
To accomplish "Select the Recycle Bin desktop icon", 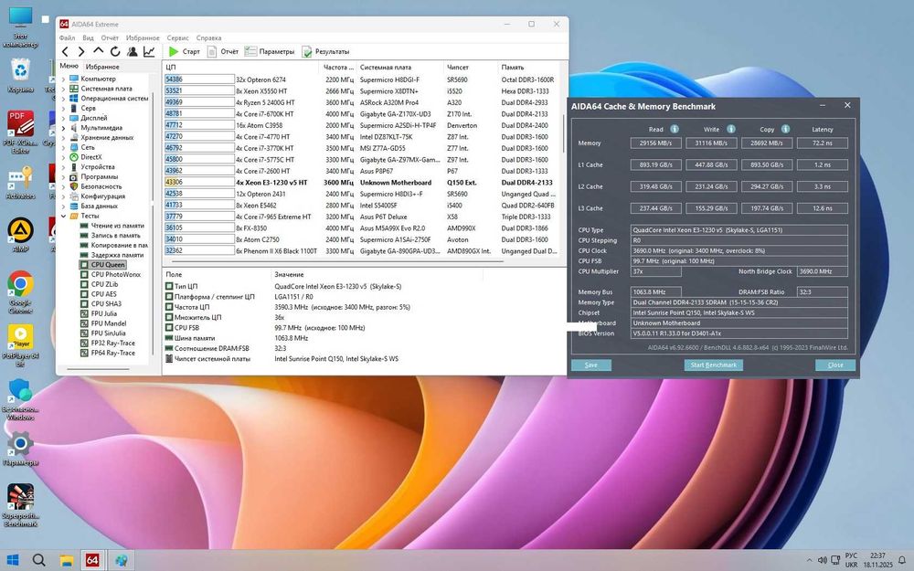I will (x=20, y=76).
